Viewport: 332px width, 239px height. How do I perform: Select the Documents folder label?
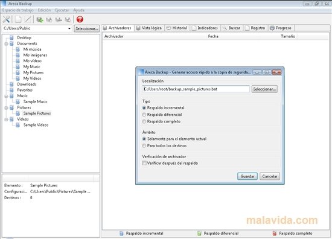[x=27, y=43]
